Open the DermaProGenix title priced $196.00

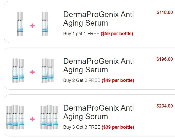tap(98, 65)
